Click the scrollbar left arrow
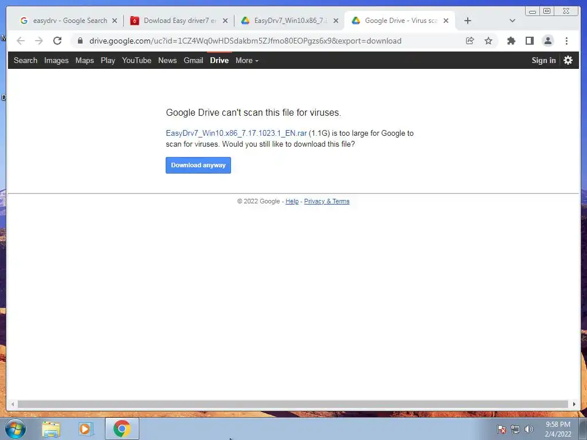Screen dimensions: 587x440 coord(13,404)
